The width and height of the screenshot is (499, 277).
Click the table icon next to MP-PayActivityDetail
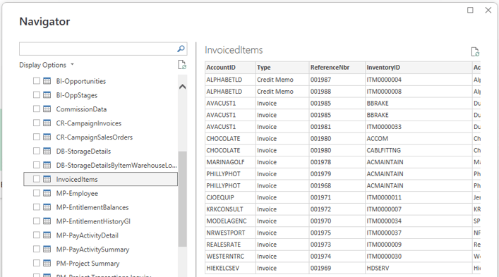click(x=47, y=235)
